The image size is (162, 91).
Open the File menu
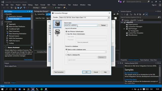point(2,5)
